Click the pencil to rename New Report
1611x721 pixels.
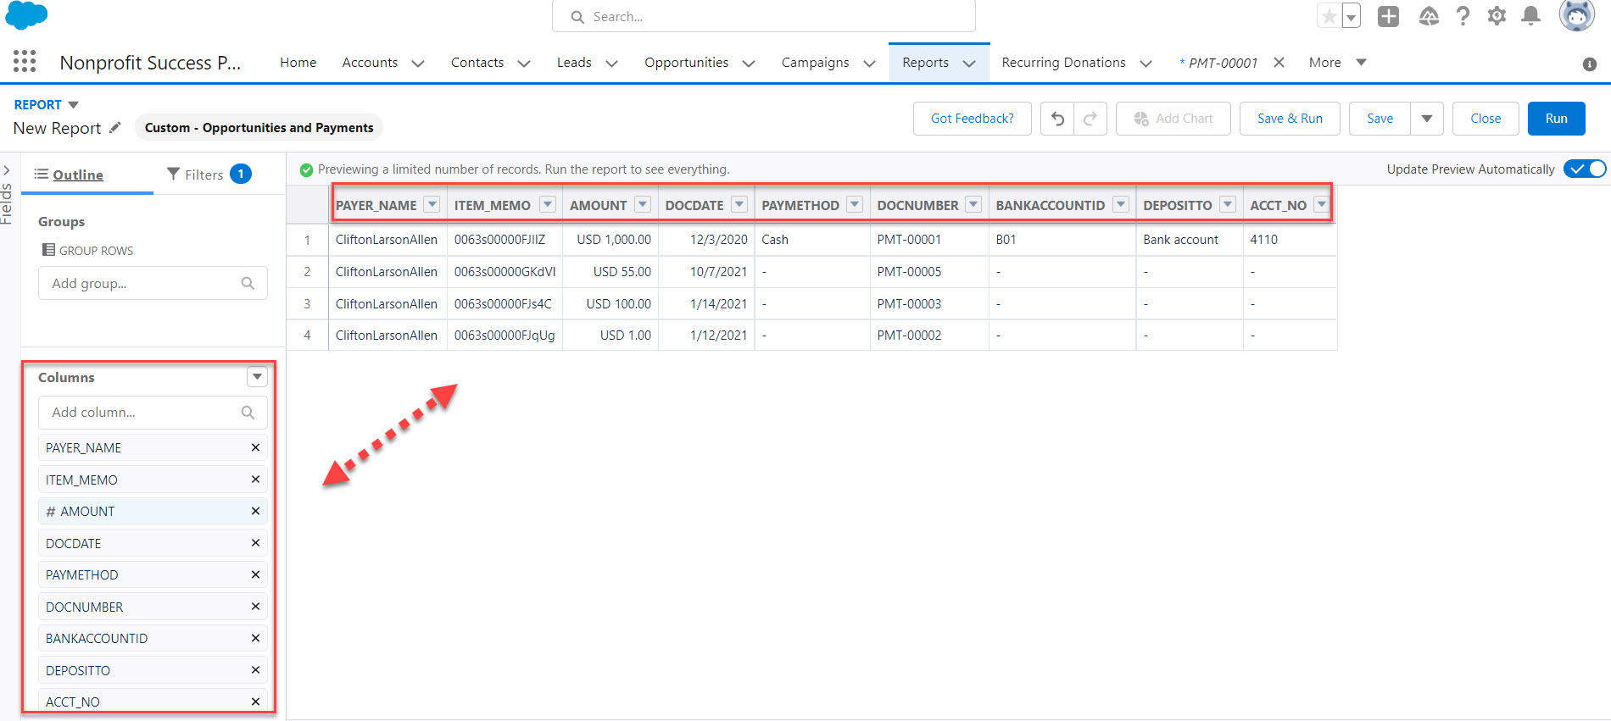point(115,128)
